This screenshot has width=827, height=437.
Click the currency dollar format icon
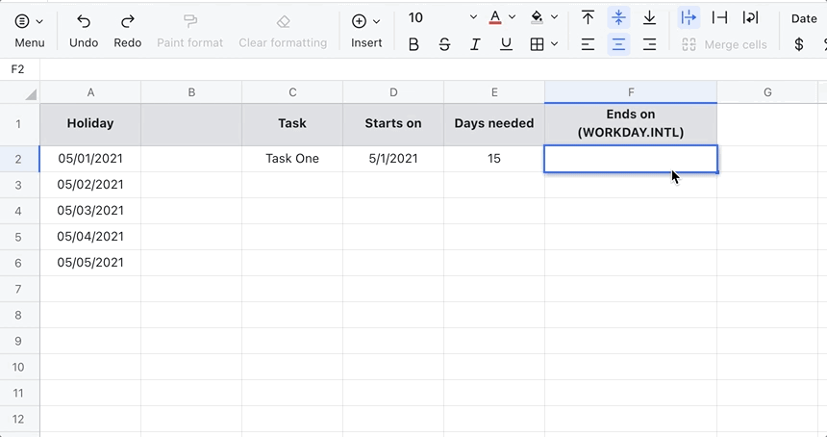point(798,44)
